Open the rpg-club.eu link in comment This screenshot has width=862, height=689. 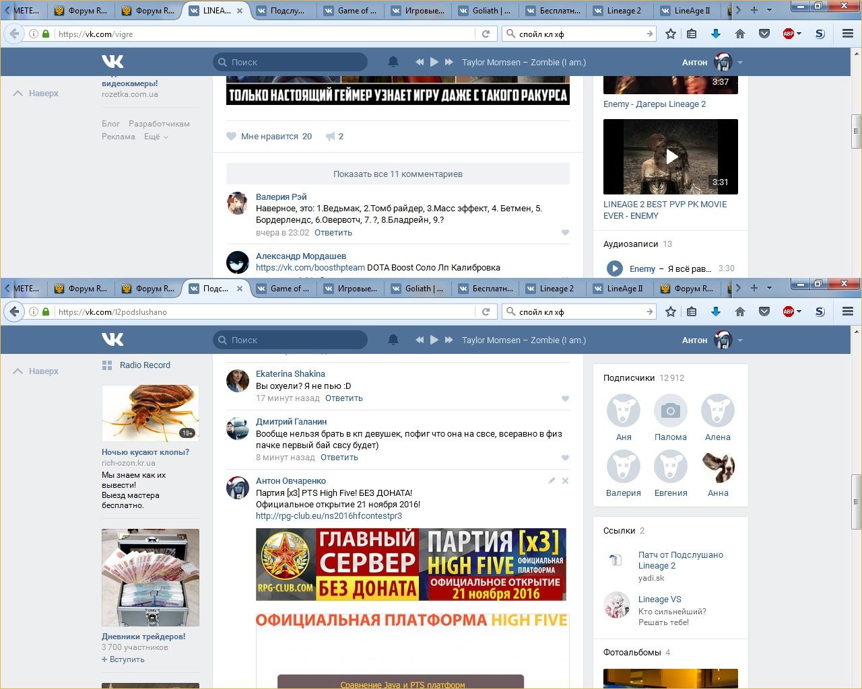pos(329,516)
